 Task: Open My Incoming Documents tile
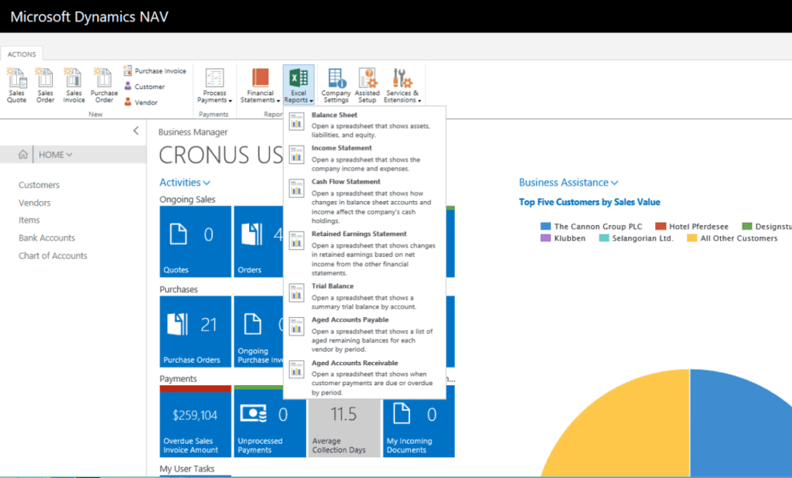pyautogui.click(x=418, y=428)
